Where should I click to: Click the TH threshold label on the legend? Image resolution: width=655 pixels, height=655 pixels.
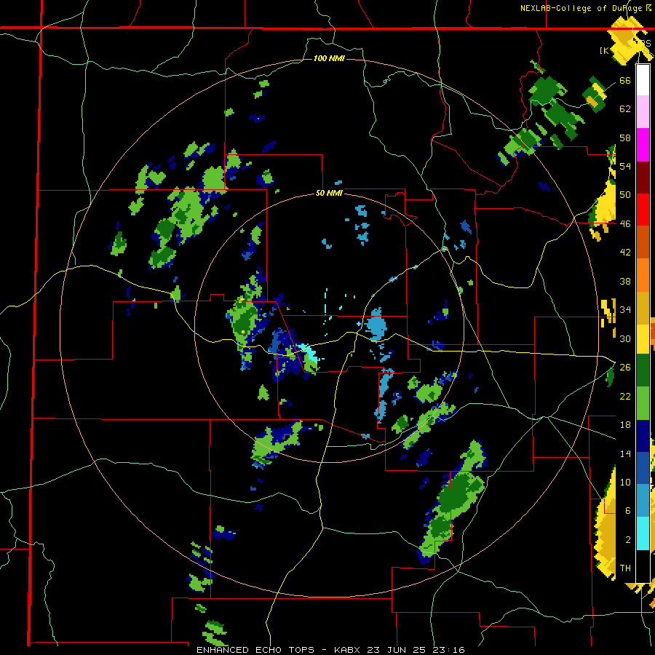click(625, 568)
